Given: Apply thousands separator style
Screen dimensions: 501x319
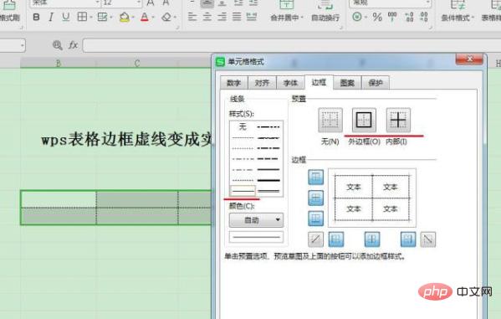Looking at the screenshot, I should [392, 17].
